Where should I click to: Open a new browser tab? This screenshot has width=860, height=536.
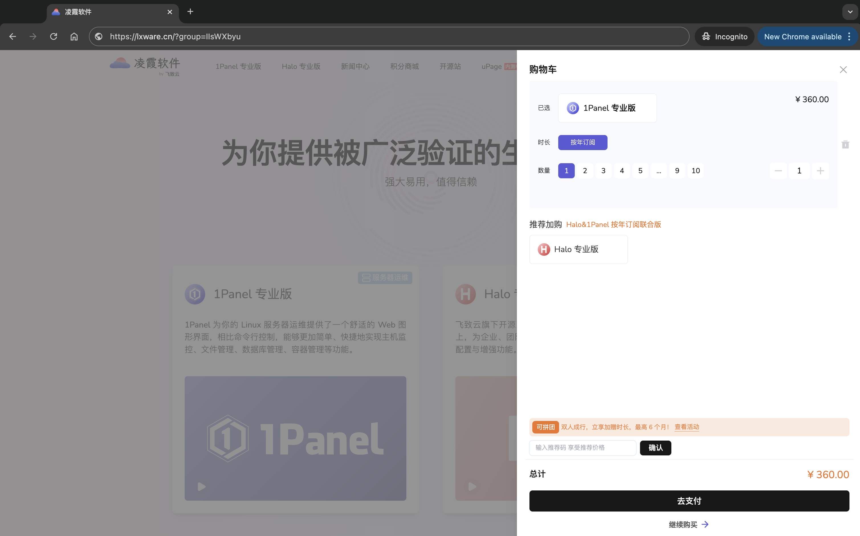190,12
